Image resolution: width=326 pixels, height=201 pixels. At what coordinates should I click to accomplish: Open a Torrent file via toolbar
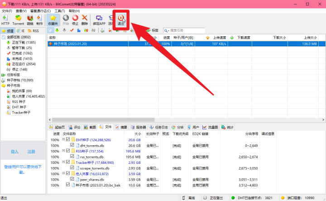(x=18, y=20)
